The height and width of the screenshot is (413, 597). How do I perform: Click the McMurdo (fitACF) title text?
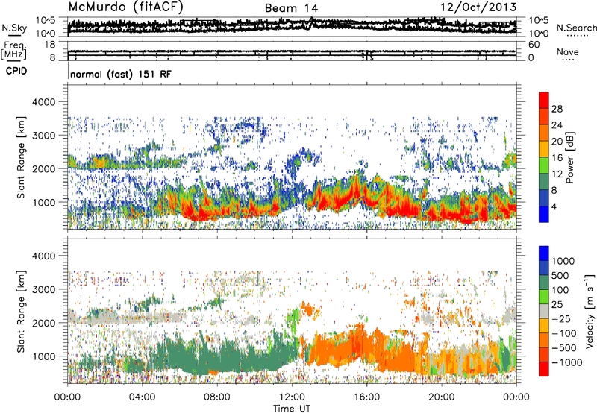click(125, 7)
